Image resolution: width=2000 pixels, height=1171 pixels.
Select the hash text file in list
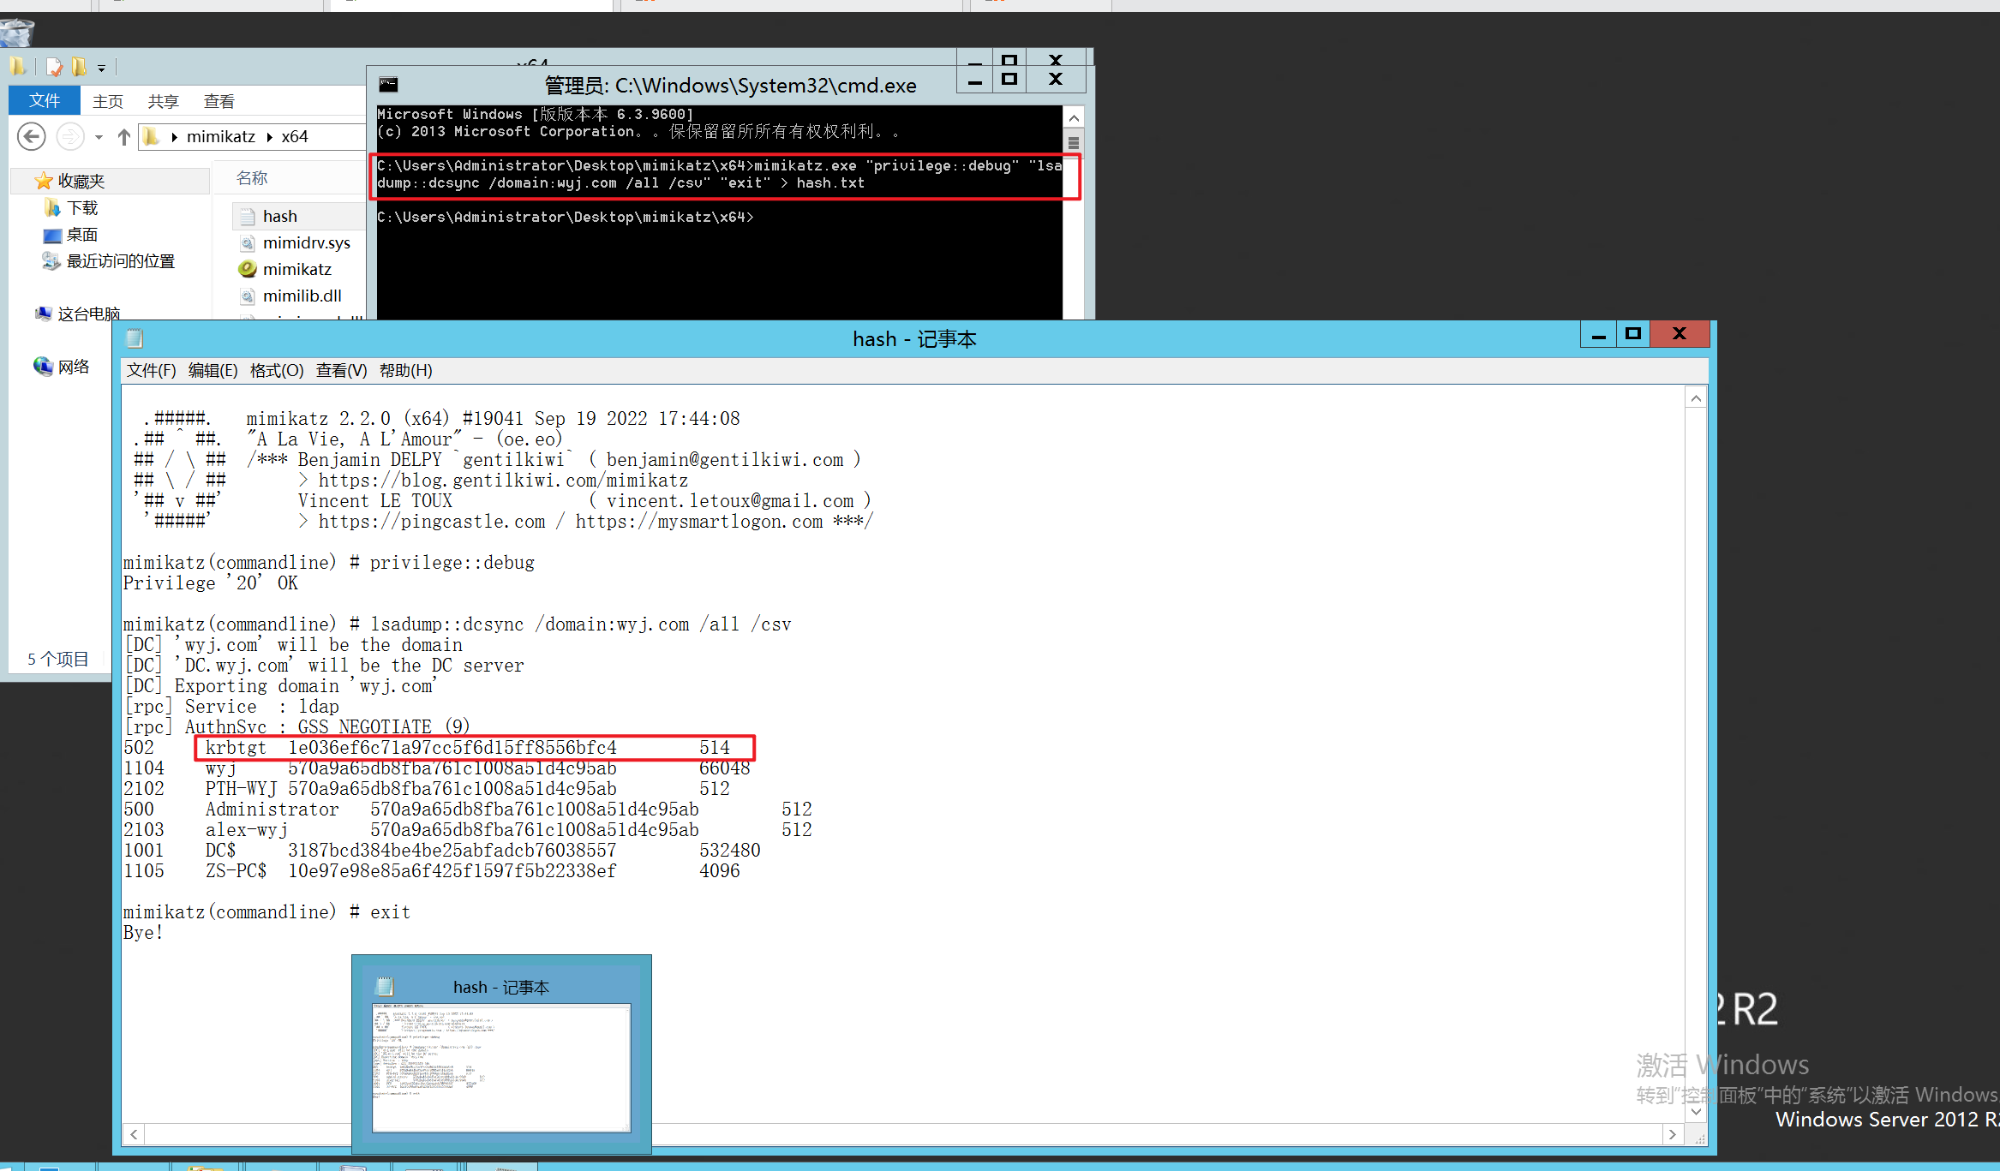coord(279,216)
